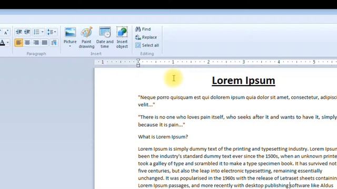
Task: Open Find in the Editing group
Action: pyautogui.click(x=143, y=29)
